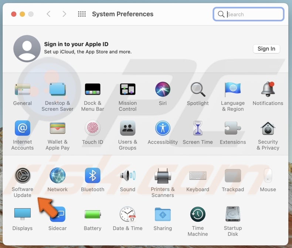Click the magnifier icon in Search field

coord(221,14)
